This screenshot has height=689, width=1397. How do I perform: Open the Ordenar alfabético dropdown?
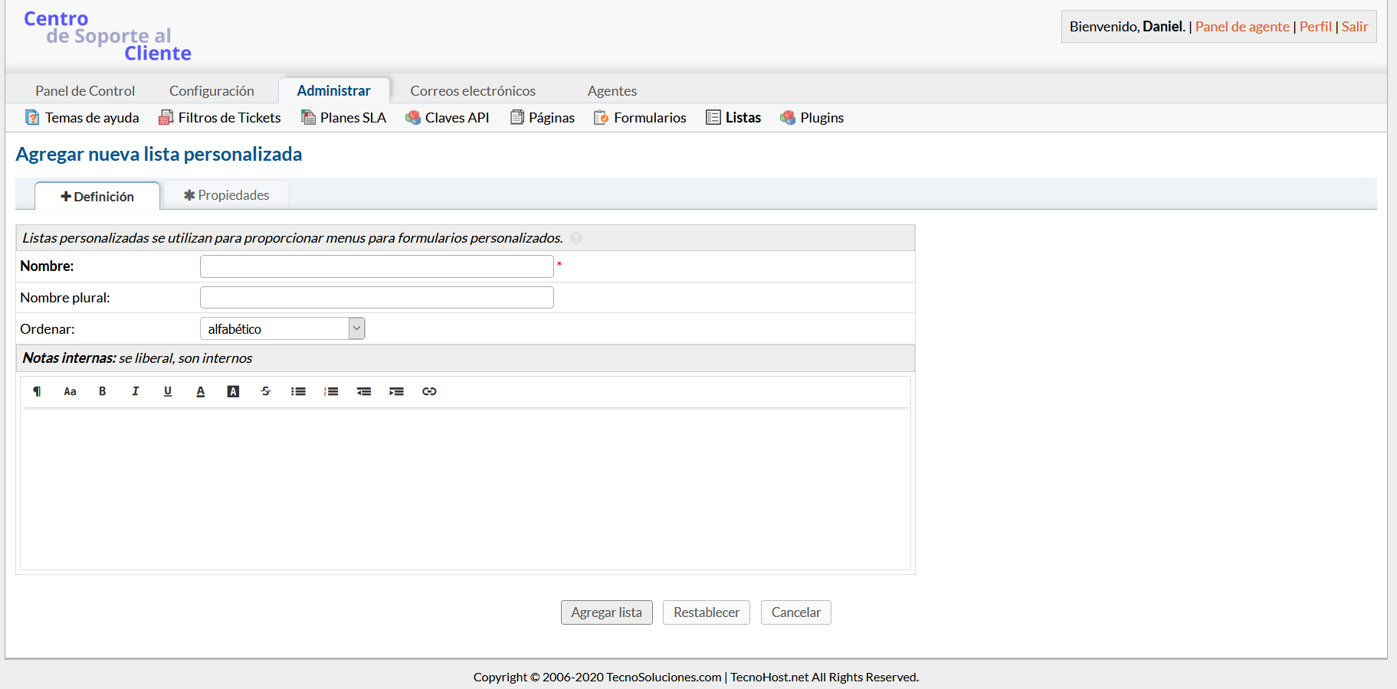click(x=282, y=328)
